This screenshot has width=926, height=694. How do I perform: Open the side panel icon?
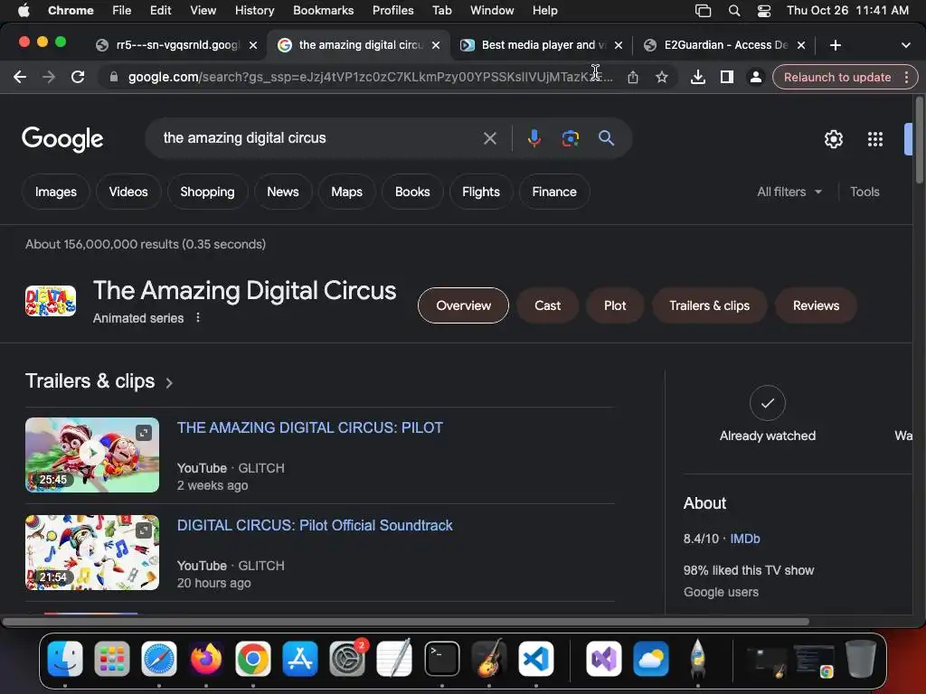727,78
